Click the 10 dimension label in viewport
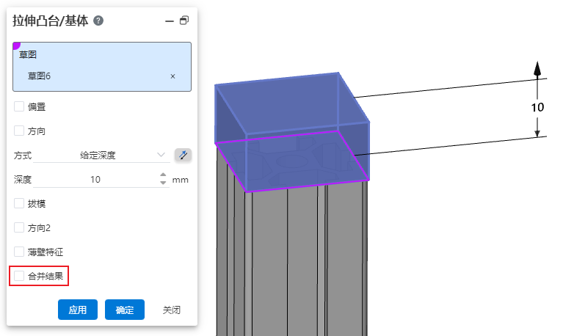The image size is (563, 336). pos(537,107)
